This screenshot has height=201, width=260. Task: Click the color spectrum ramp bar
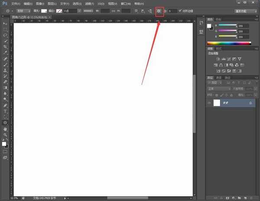229,43
